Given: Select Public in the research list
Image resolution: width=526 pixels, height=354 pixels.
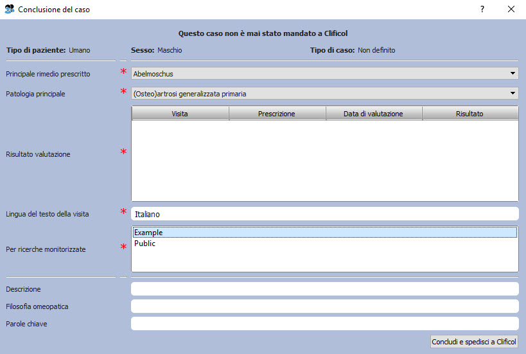Looking at the screenshot, I should [145, 243].
